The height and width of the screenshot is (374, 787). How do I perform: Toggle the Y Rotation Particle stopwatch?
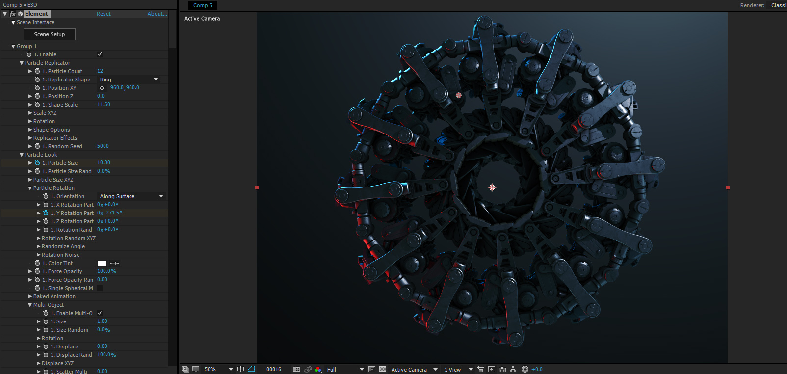pos(46,213)
